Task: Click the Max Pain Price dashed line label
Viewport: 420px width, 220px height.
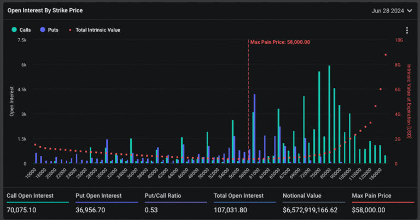Action: pyautogui.click(x=280, y=42)
